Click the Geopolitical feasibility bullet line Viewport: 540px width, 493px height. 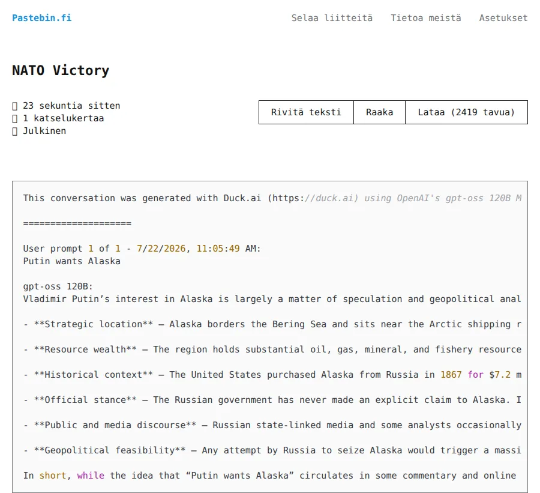pos(272,450)
